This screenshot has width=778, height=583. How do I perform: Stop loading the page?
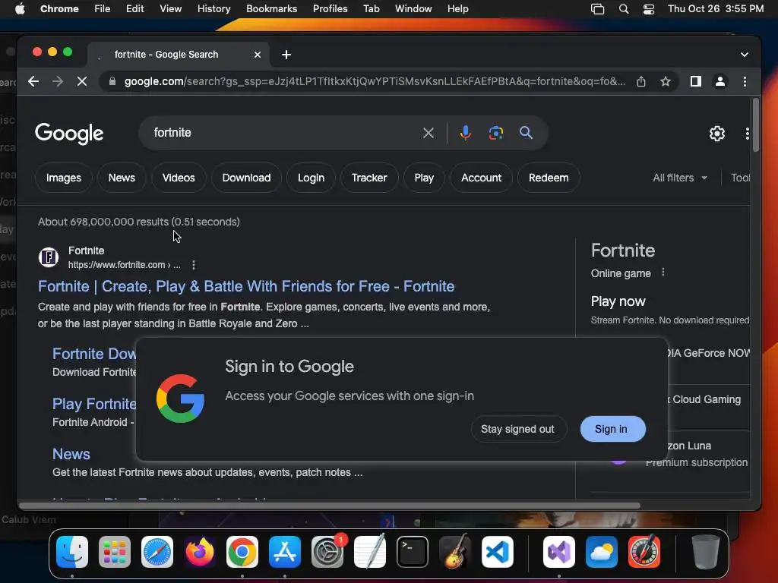[x=82, y=81]
